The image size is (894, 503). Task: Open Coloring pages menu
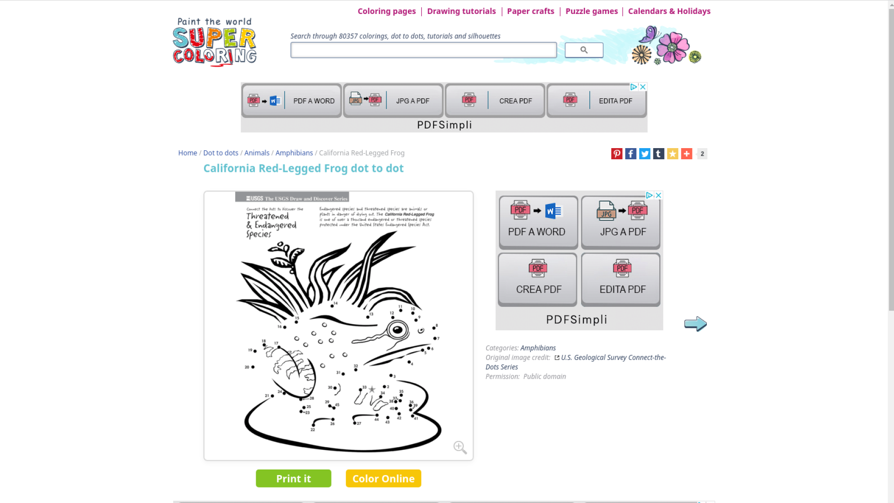[x=386, y=11]
